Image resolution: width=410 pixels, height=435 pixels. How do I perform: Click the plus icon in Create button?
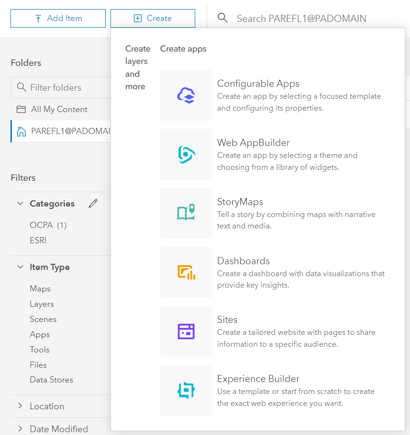coord(138,18)
